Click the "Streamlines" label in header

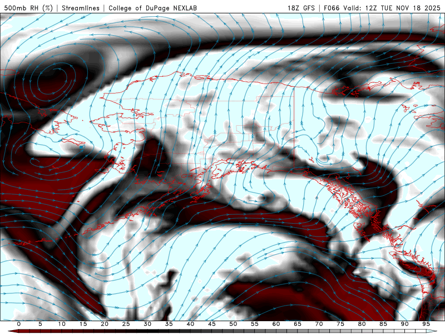click(x=81, y=8)
